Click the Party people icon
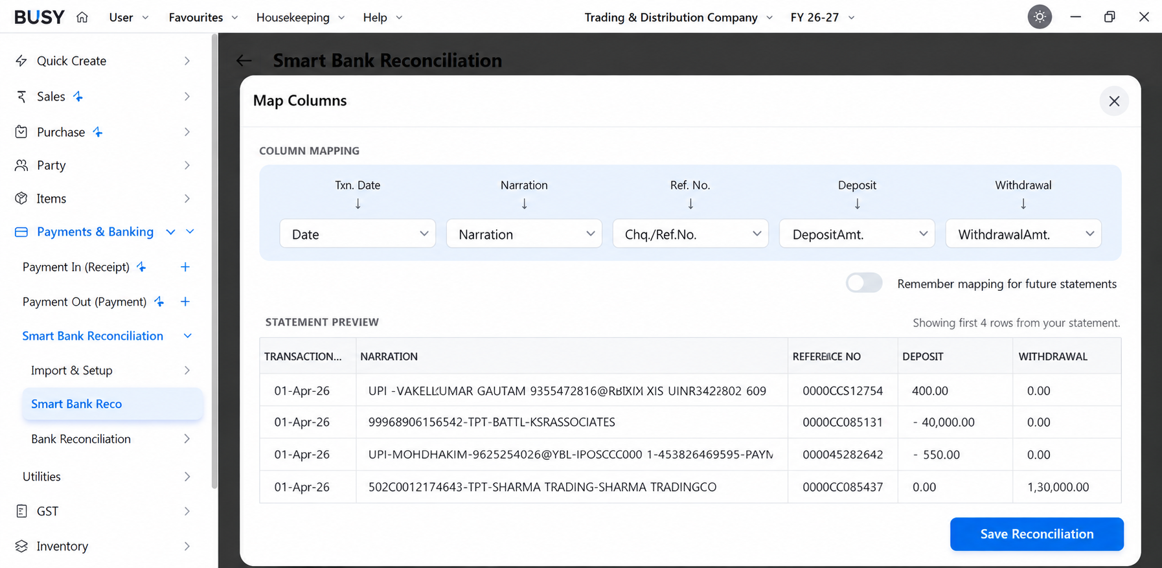 pyautogui.click(x=21, y=165)
